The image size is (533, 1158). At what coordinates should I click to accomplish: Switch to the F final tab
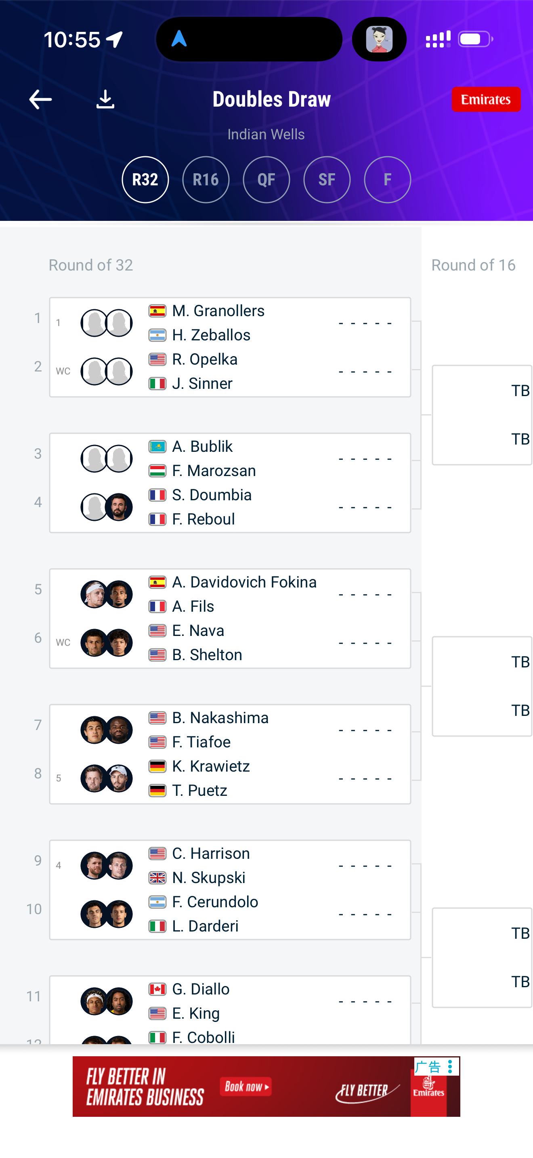[x=387, y=180]
